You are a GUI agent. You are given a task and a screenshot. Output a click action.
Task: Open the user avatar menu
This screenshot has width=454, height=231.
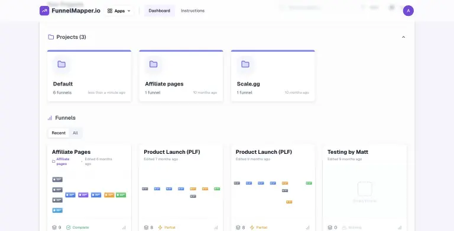coord(408,11)
